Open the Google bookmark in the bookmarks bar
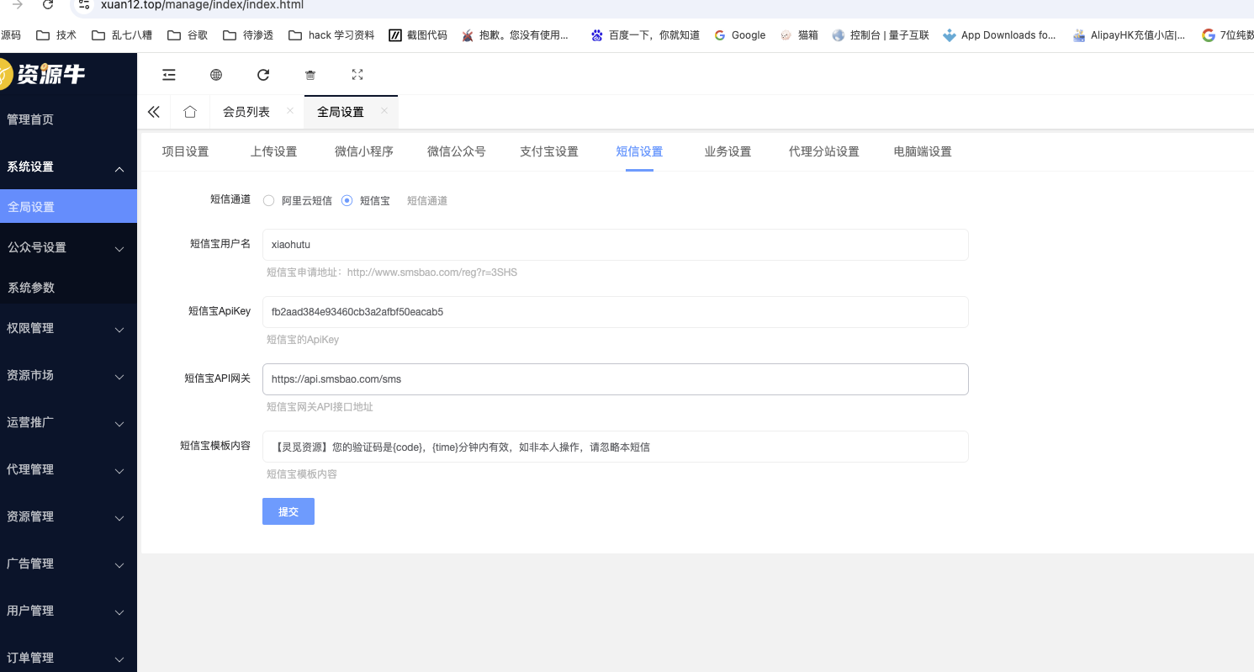 pyautogui.click(x=739, y=34)
